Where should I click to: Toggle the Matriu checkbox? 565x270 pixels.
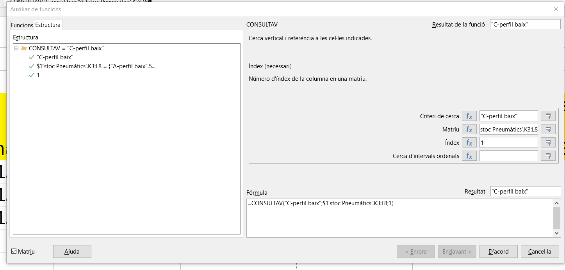coord(14,252)
